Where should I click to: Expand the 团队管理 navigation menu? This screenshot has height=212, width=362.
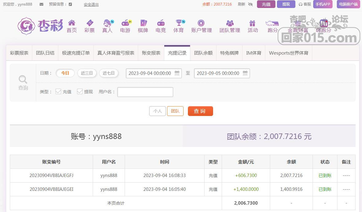[x=230, y=26]
